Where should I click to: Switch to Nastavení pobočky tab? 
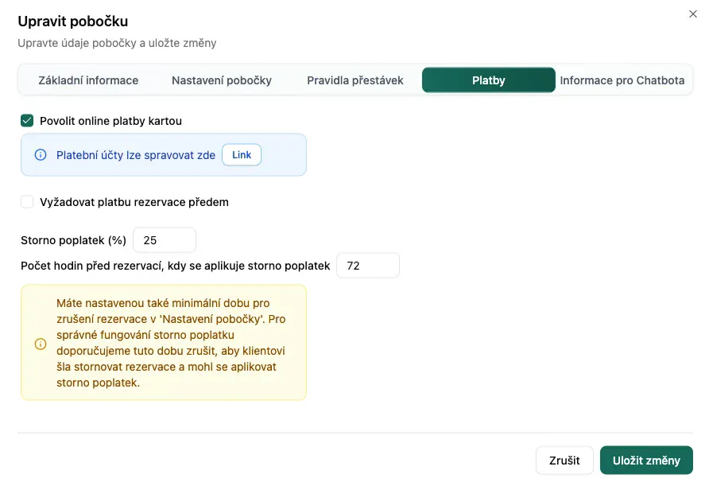pyautogui.click(x=222, y=80)
